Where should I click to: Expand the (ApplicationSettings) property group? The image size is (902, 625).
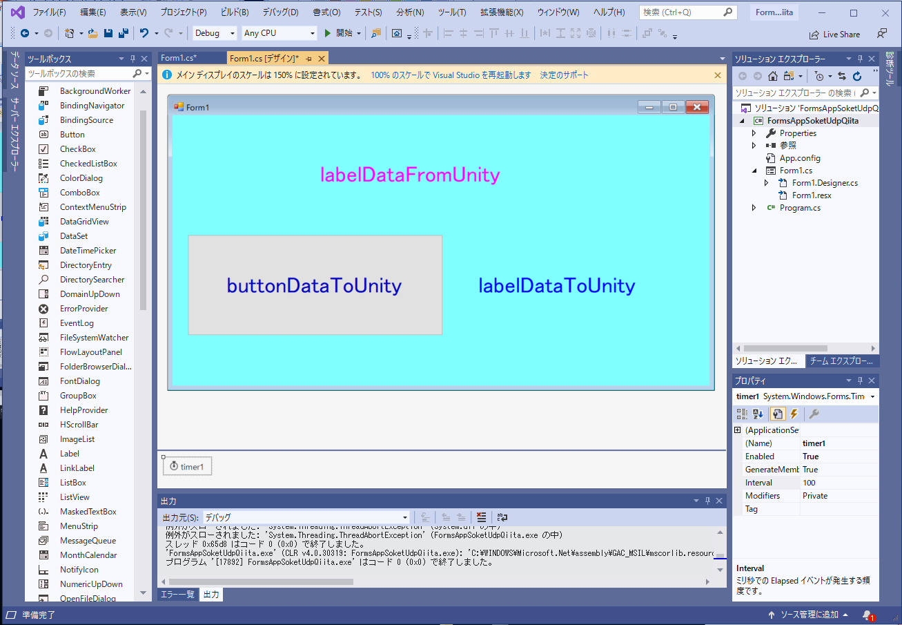[738, 430]
